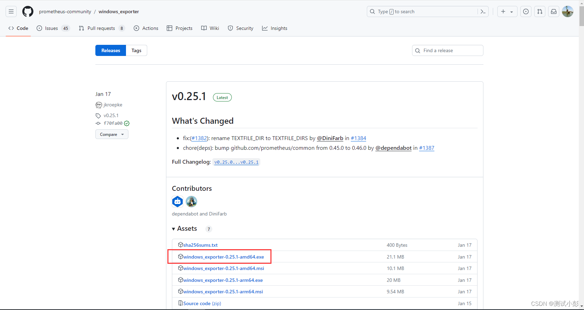Viewport: 584px width, 310px height.
Task: Open the user profile avatar menu
Action: coord(568,11)
